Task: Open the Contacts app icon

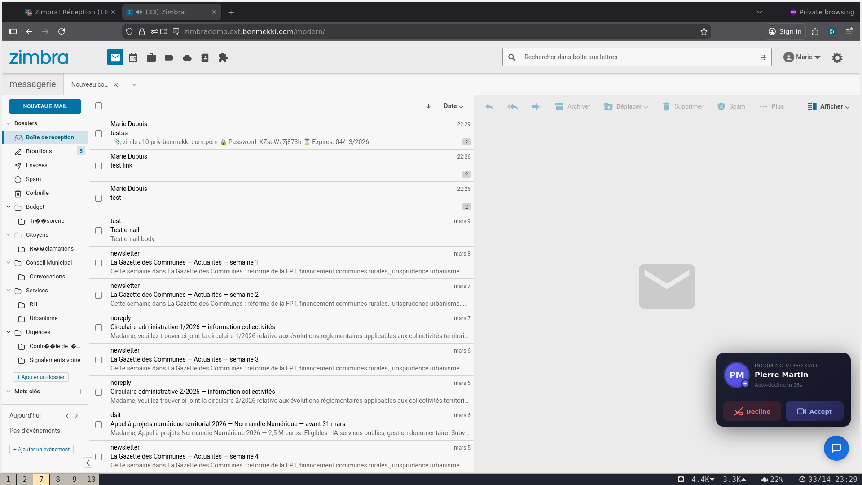Action: (205, 57)
